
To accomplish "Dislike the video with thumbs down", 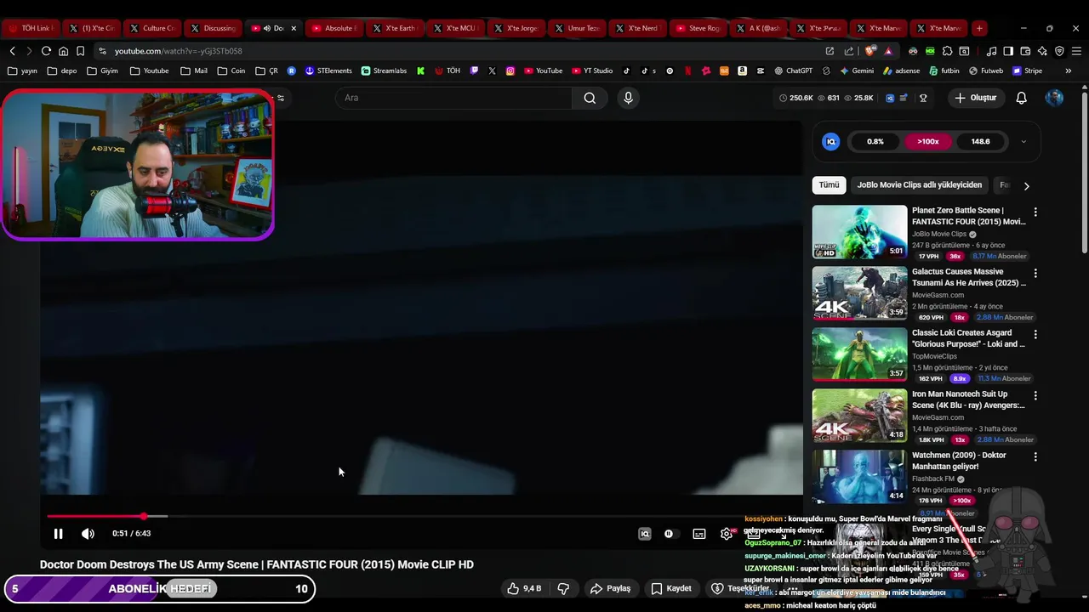I will [563, 588].
